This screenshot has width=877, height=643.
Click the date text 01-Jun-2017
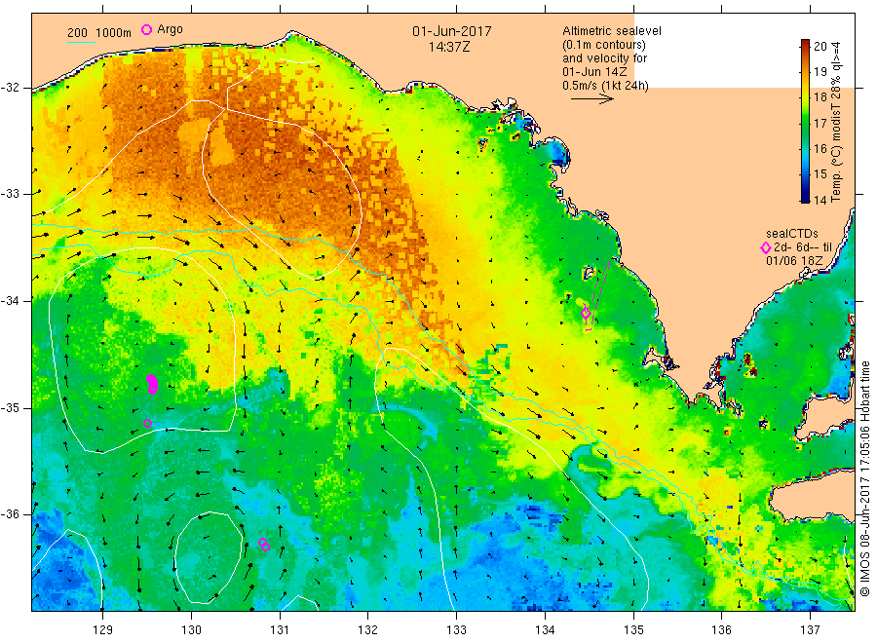click(x=452, y=31)
